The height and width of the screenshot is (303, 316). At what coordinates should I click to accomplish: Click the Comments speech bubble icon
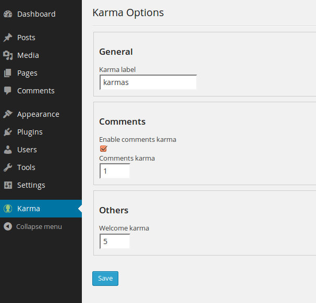(x=8, y=91)
